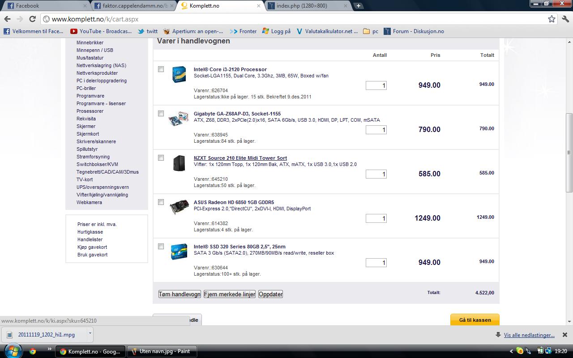Open the NZXT Source 210 Elite product link
Image resolution: width=573 pixels, height=358 pixels.
[240, 158]
